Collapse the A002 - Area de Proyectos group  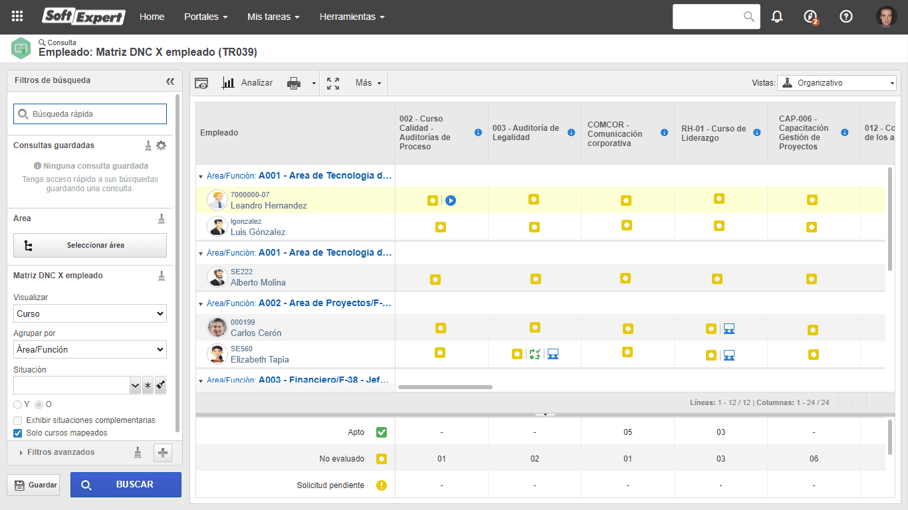click(201, 303)
